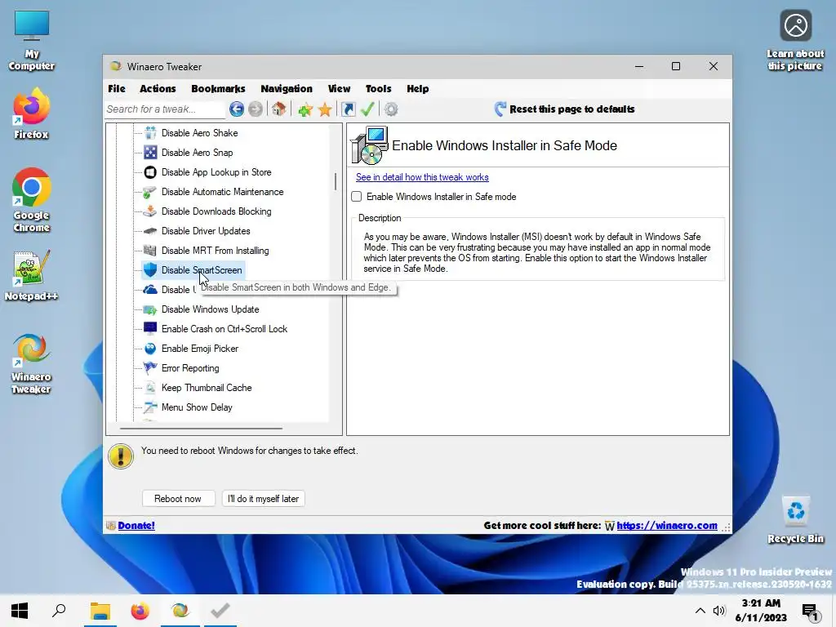Click the Disable Driver Updates icon
The image size is (836, 627).
click(x=150, y=231)
